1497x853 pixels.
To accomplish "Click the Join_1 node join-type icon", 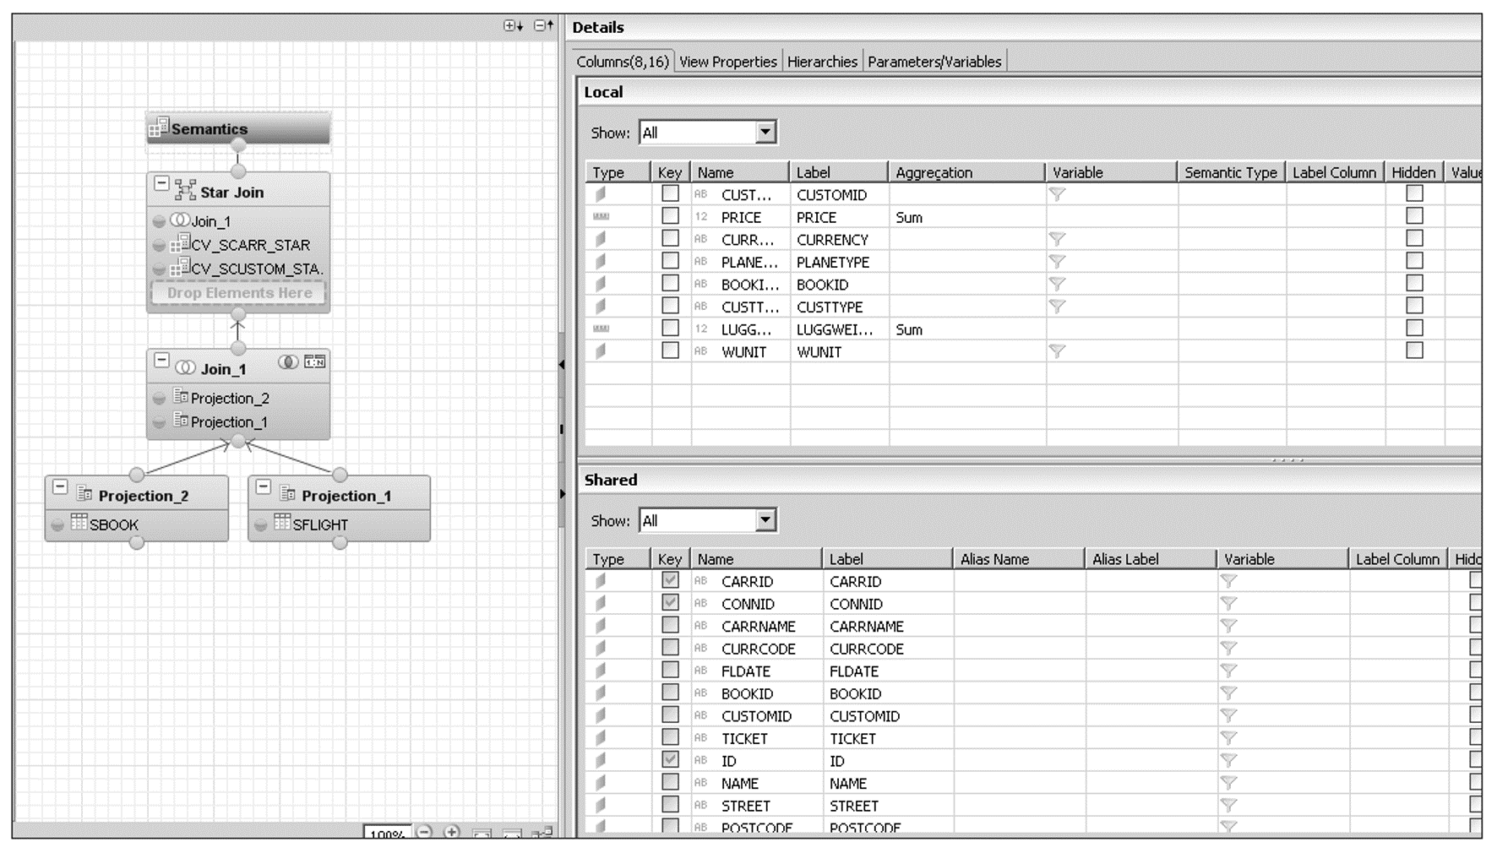I will tap(288, 362).
